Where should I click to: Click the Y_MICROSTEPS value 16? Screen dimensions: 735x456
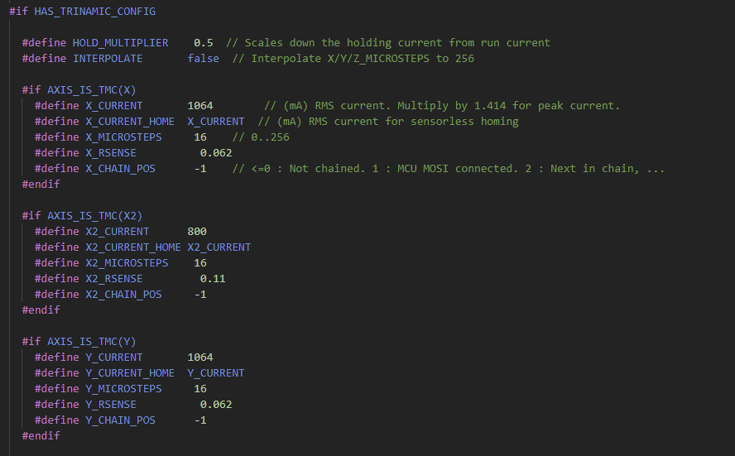tap(200, 389)
